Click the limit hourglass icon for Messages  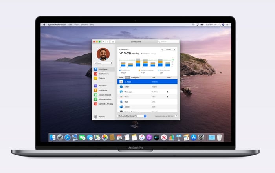point(167,92)
